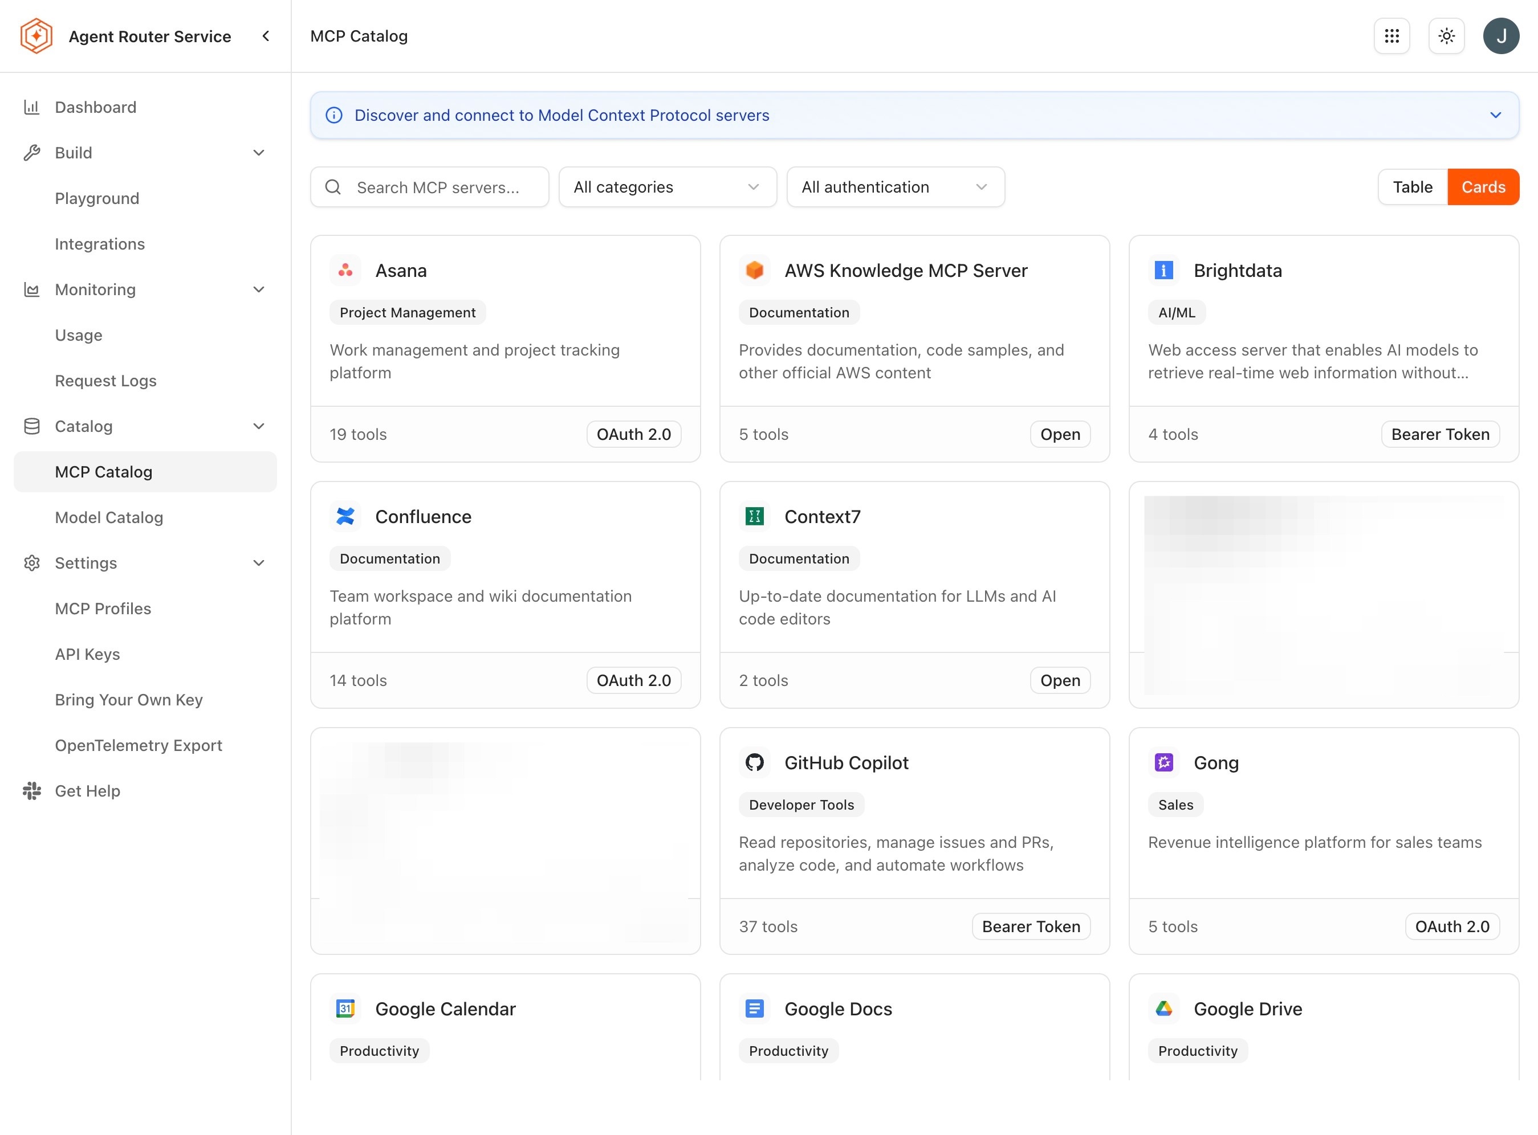Click the Dashboard chart icon
Viewport: 1538px width, 1135px height.
pyautogui.click(x=31, y=107)
